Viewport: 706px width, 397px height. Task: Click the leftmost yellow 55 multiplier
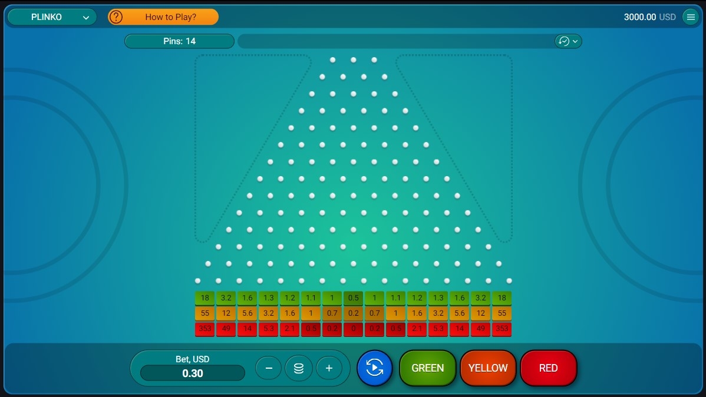pos(205,313)
